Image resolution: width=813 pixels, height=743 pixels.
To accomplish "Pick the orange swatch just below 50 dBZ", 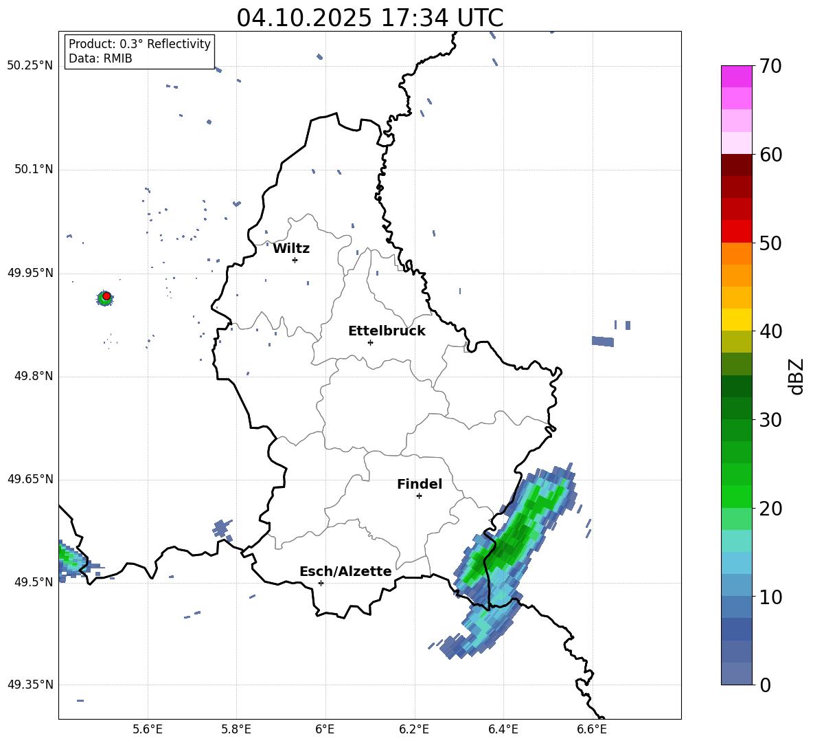I will click(736, 253).
